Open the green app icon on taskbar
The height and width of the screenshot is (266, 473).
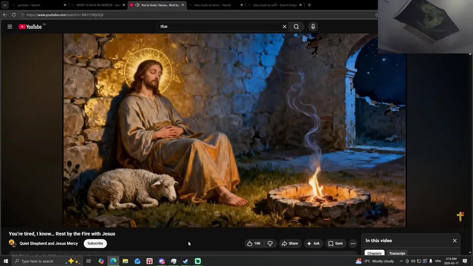tap(198, 261)
